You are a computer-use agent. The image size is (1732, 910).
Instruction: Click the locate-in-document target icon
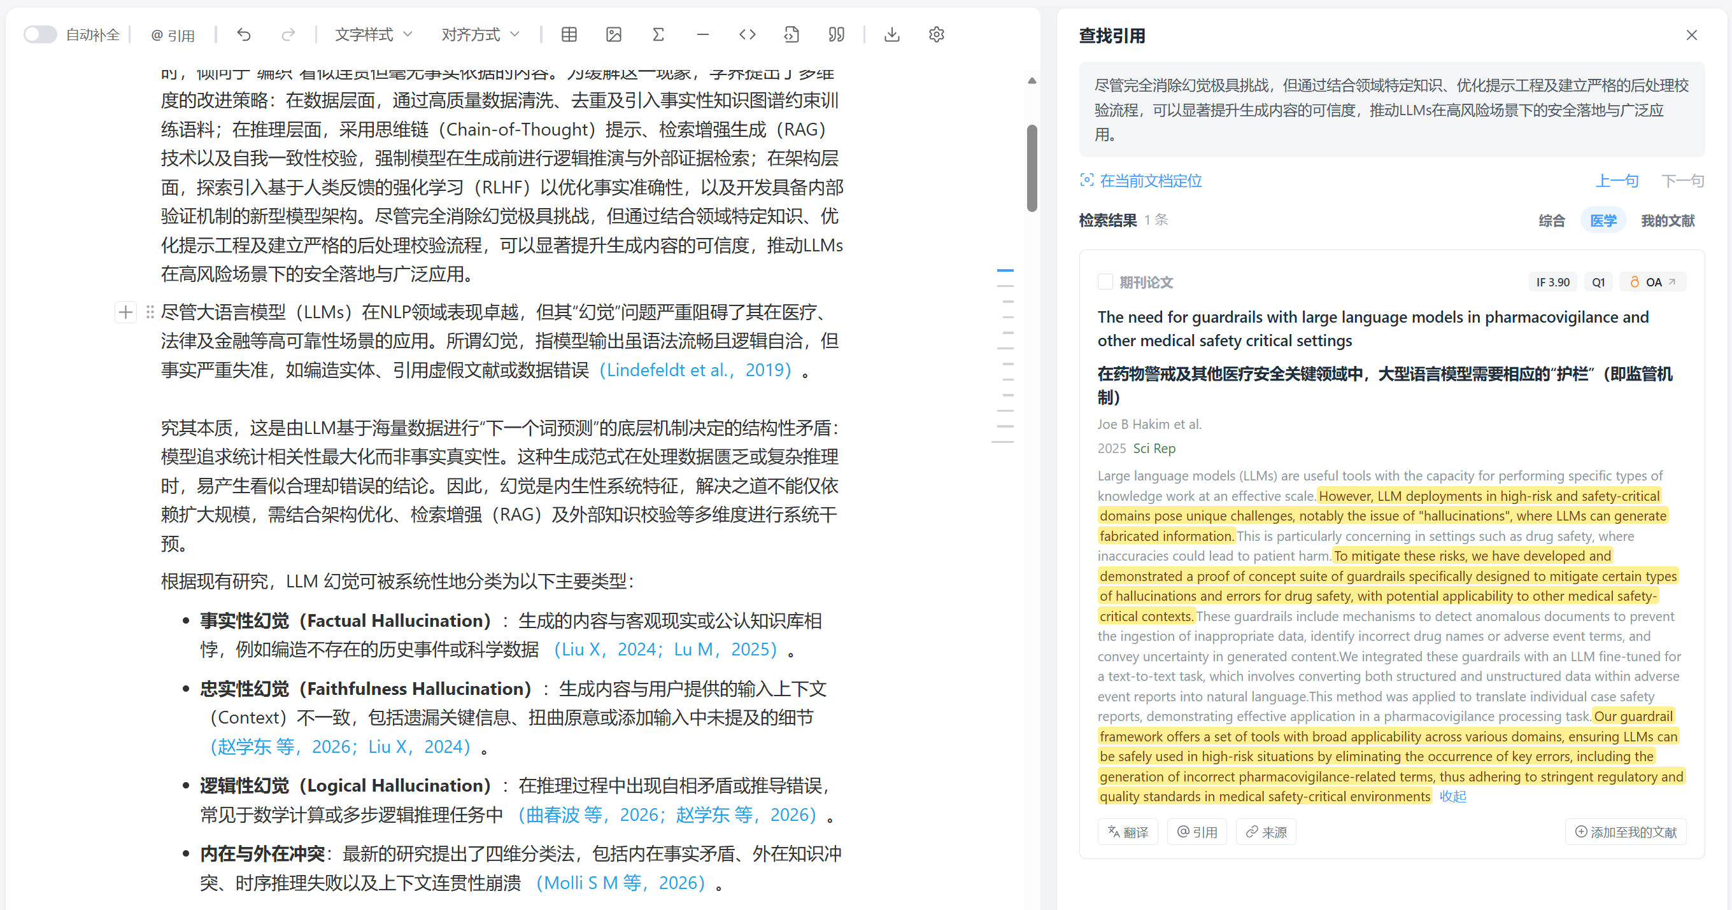pos(1086,180)
